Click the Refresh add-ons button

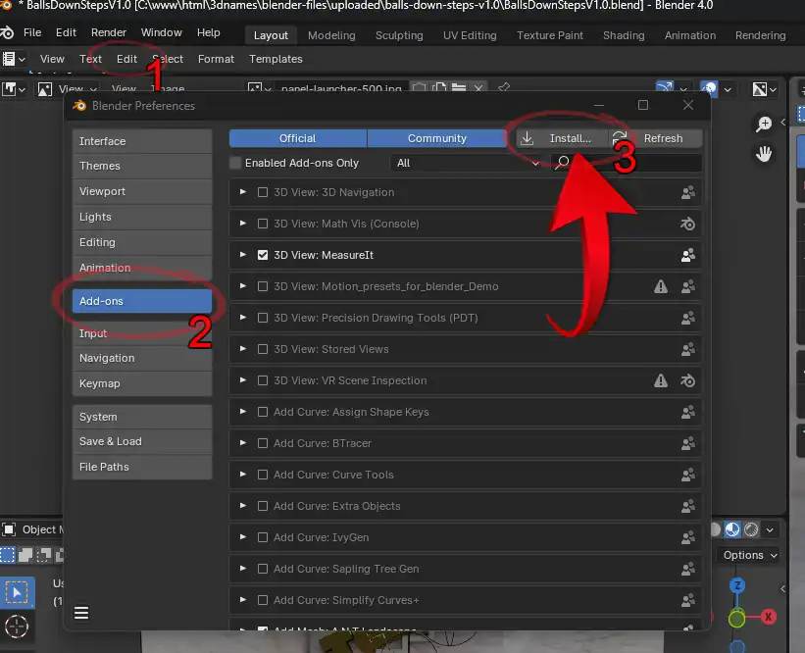point(655,138)
